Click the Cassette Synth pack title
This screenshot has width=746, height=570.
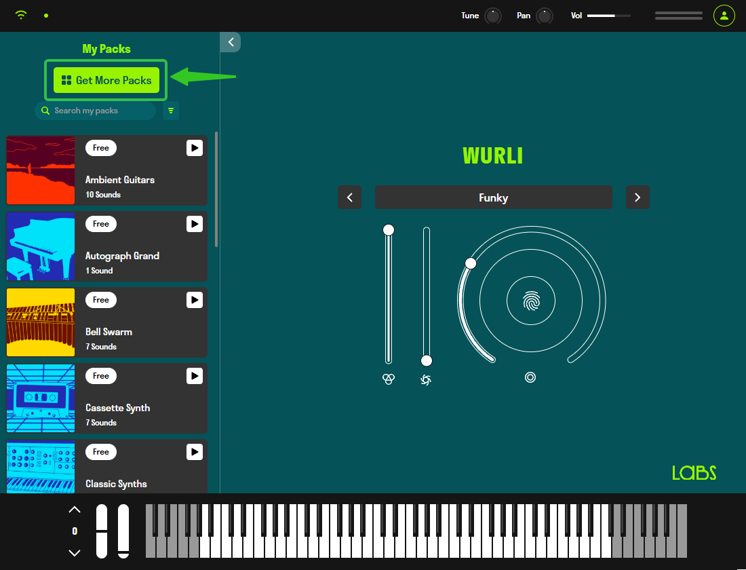117,408
